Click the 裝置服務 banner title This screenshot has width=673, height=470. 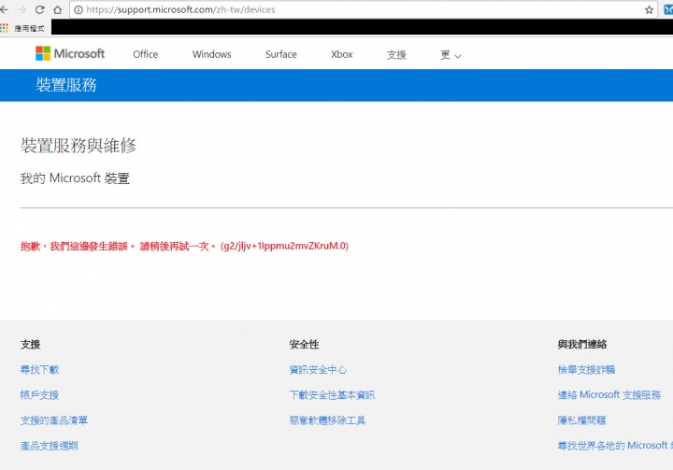coord(66,84)
